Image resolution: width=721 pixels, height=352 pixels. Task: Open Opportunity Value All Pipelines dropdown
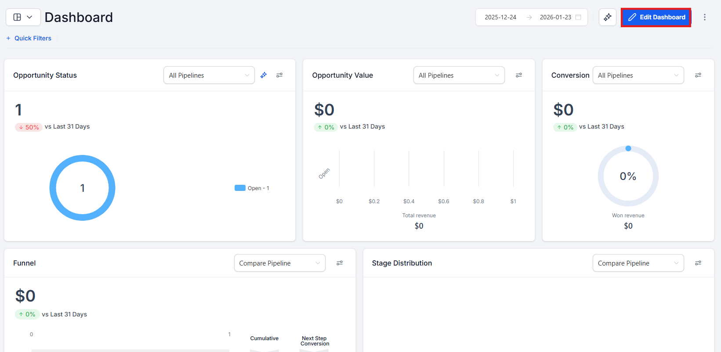(x=459, y=75)
